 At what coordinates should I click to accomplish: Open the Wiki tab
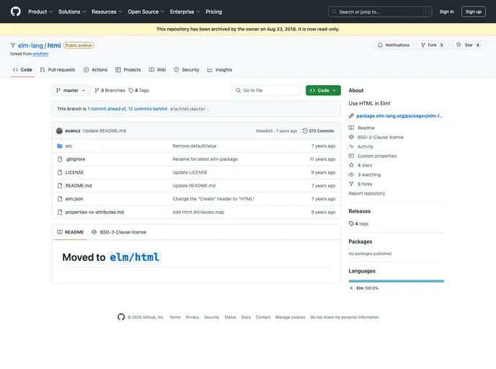coord(157,70)
